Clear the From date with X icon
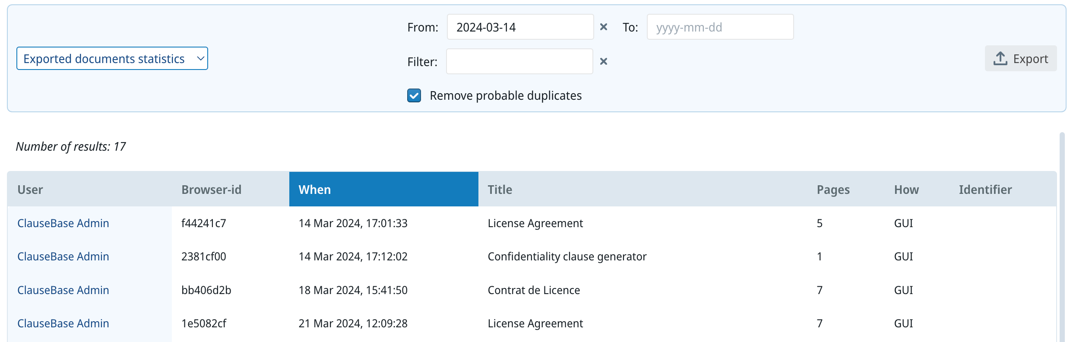This screenshot has height=342, width=1070. (604, 27)
